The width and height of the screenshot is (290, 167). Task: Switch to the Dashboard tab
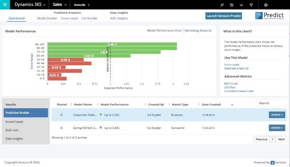16,18
